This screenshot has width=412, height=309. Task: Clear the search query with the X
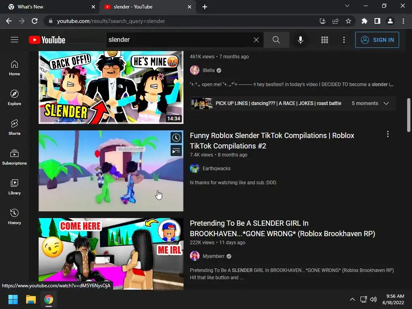coord(256,40)
